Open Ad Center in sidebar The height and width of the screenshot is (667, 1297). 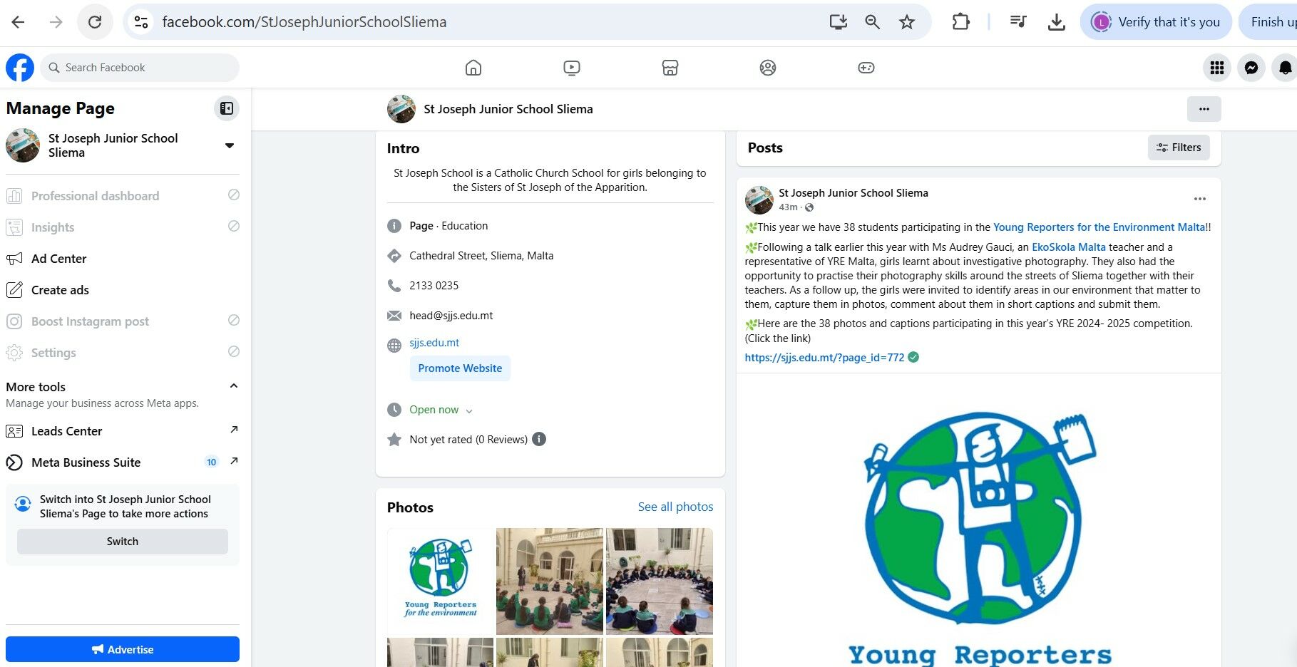pyautogui.click(x=58, y=259)
